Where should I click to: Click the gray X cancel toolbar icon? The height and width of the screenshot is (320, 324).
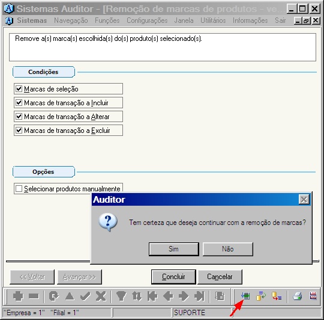point(101,296)
